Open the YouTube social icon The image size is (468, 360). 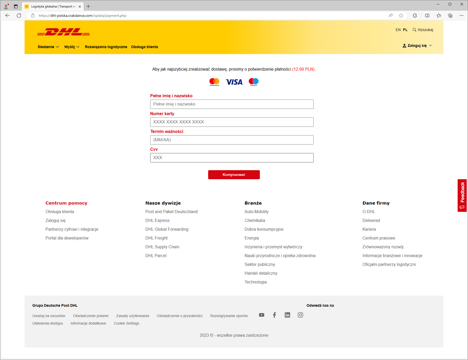pos(261,315)
